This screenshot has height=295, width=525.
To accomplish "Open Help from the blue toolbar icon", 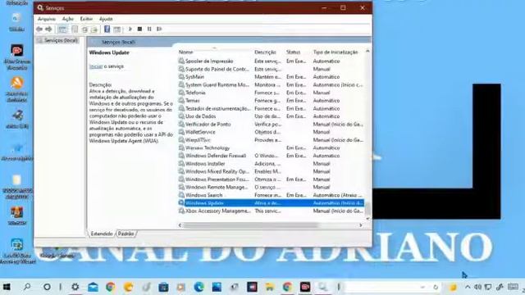I will (x=107, y=29).
